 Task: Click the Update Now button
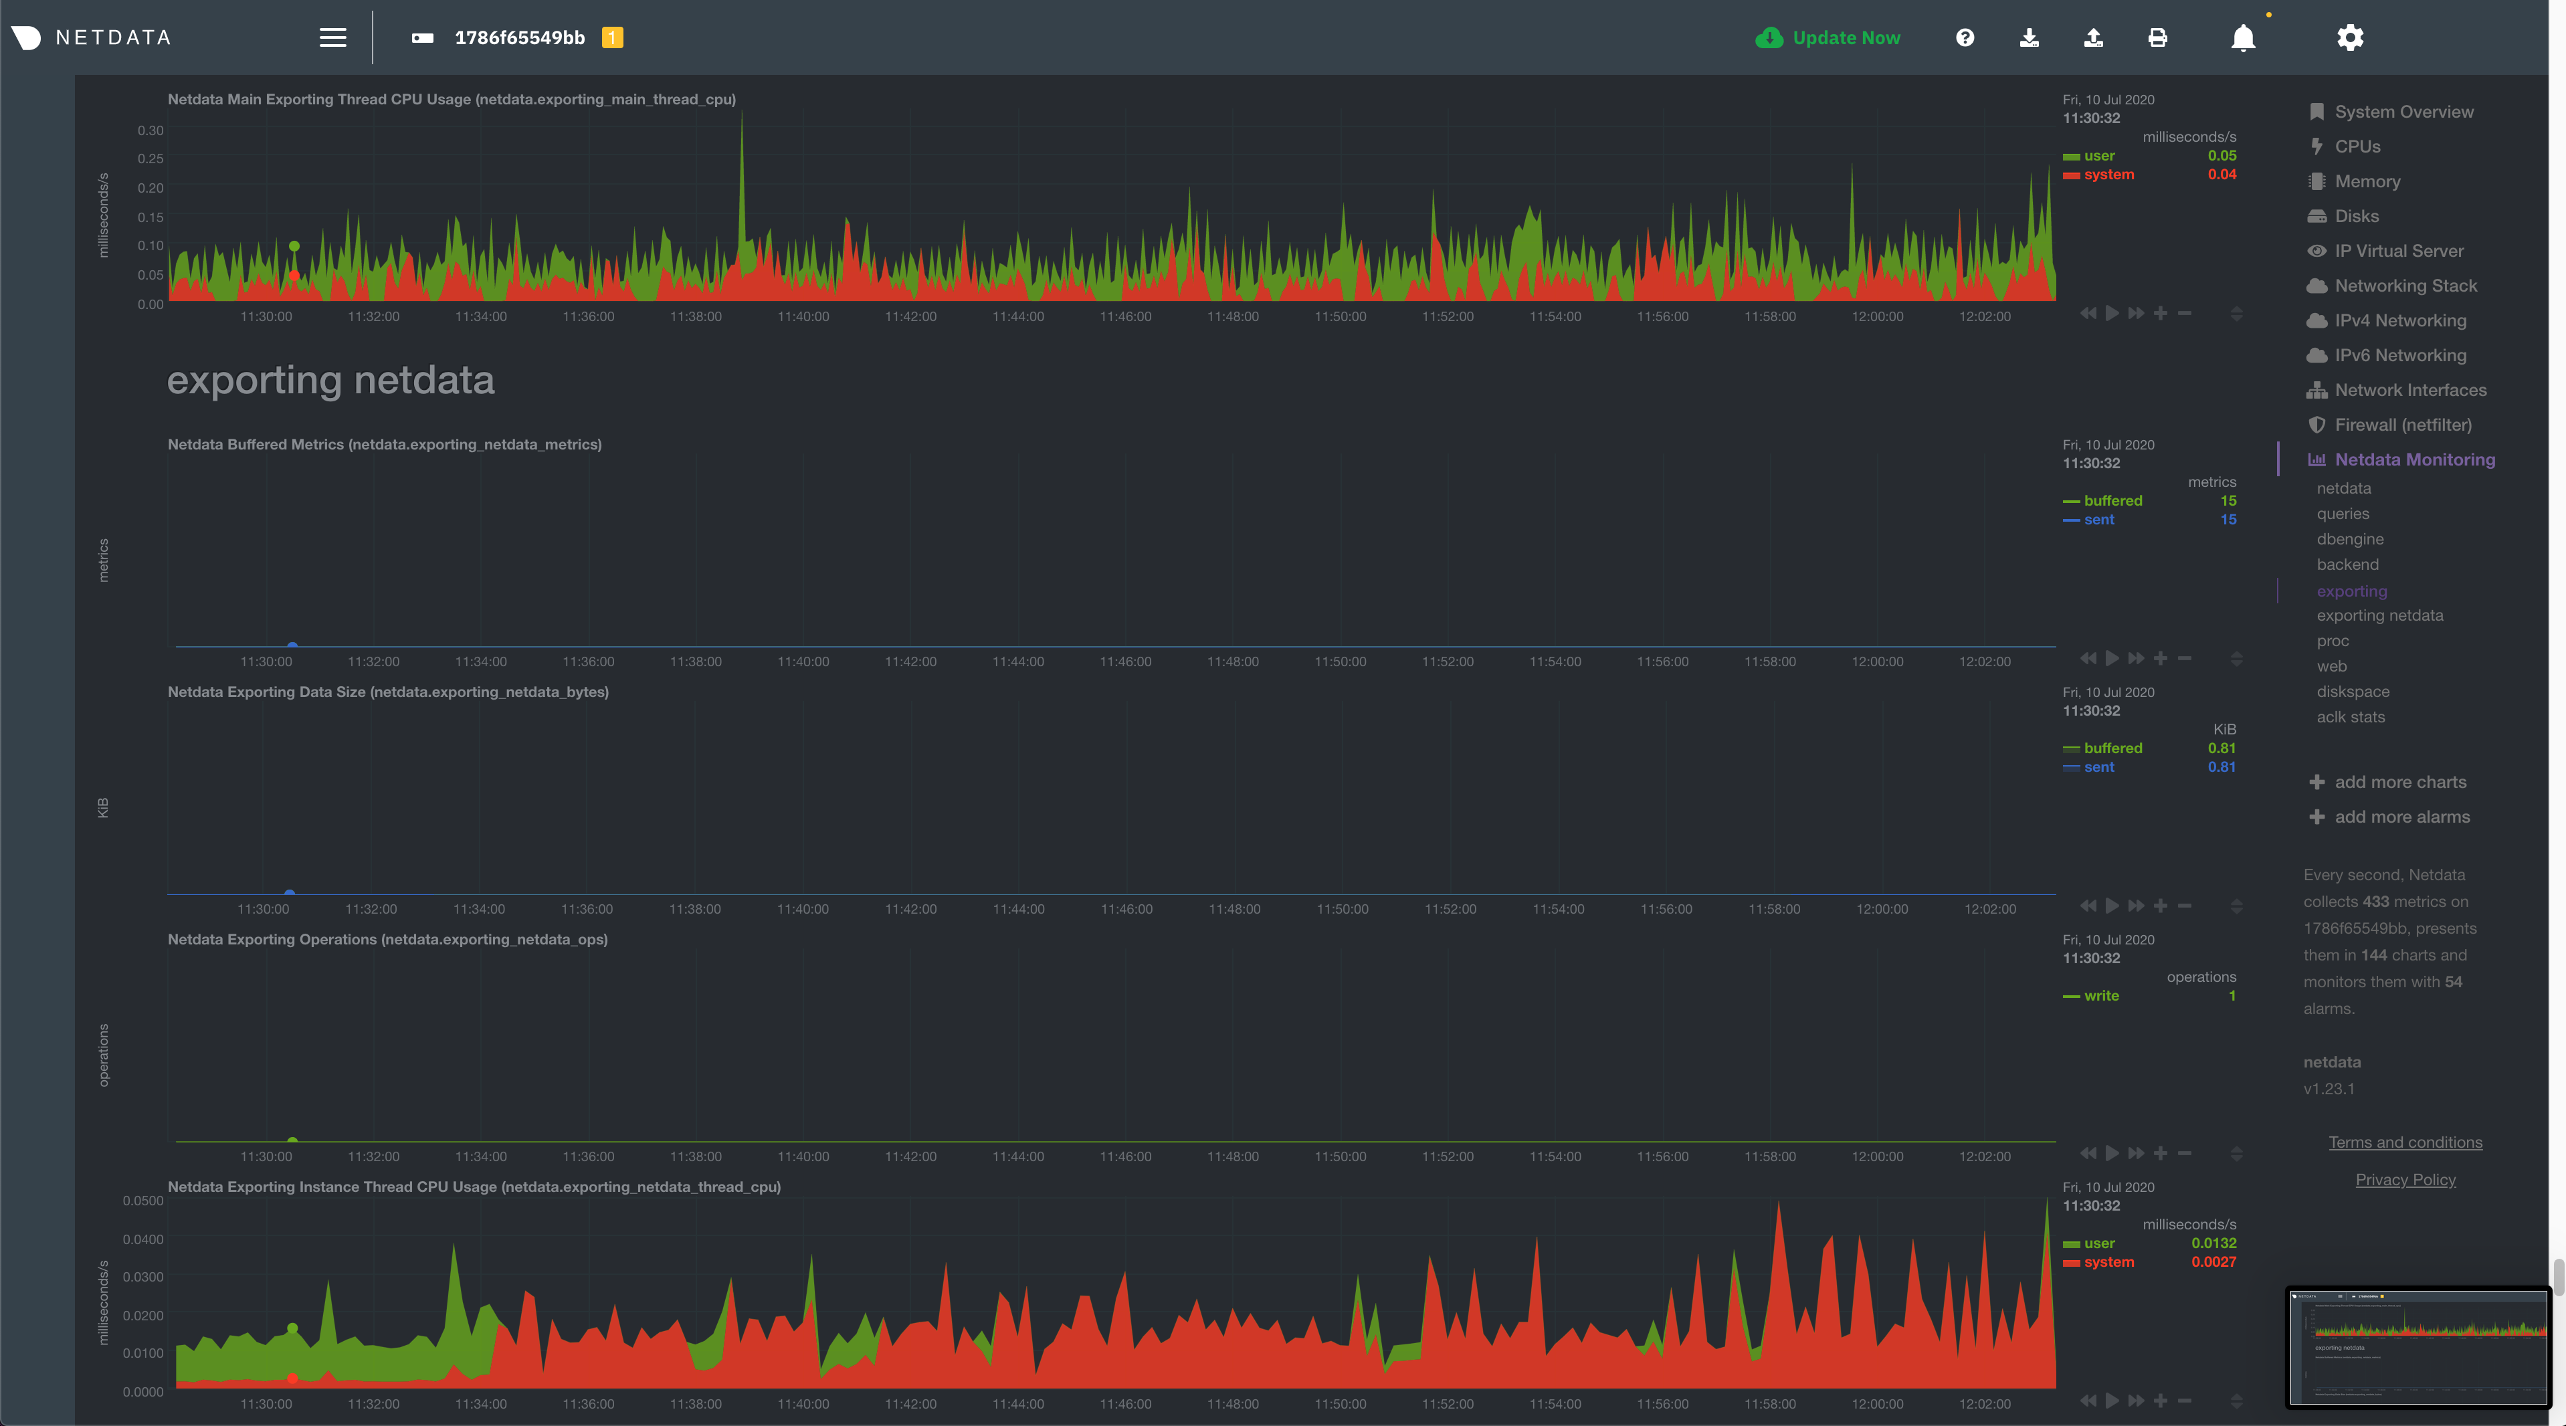coord(1828,37)
